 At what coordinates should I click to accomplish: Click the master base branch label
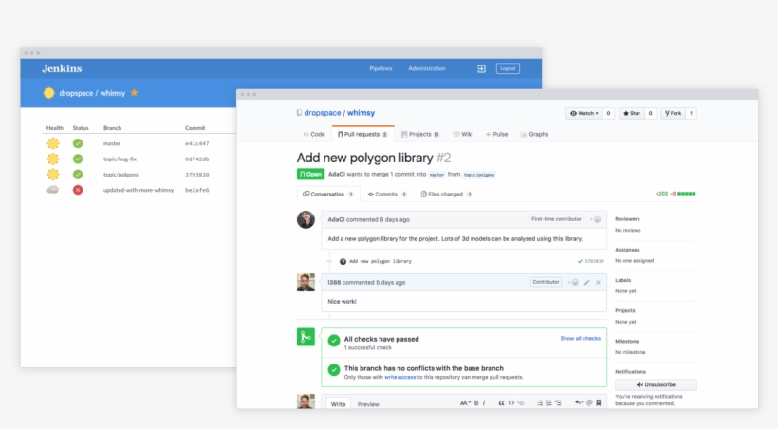point(436,175)
